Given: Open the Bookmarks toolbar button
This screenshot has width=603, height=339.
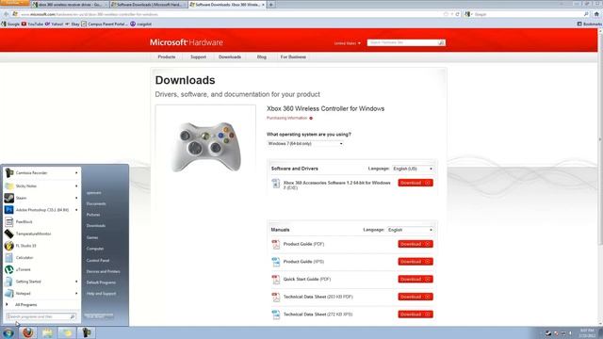Looking at the screenshot, I should pyautogui.click(x=589, y=24).
